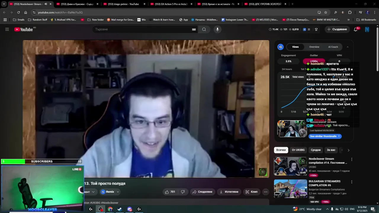Click See similar thumbnails
This screenshot has width=379, height=213.
pos(325,136)
